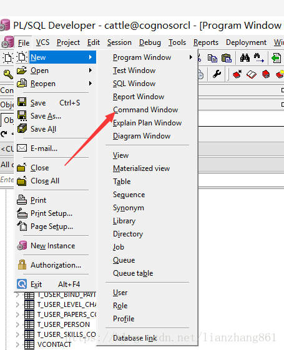Open the File menu

click(x=24, y=42)
